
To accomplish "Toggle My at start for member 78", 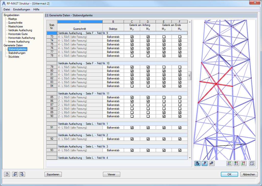I will pos(132,56).
